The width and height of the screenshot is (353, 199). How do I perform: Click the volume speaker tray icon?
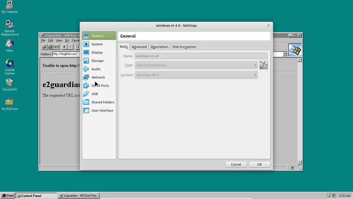329,196
